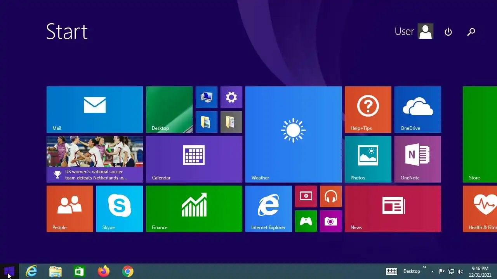Open the soccer news story tile
The height and width of the screenshot is (279, 497).
click(x=95, y=159)
